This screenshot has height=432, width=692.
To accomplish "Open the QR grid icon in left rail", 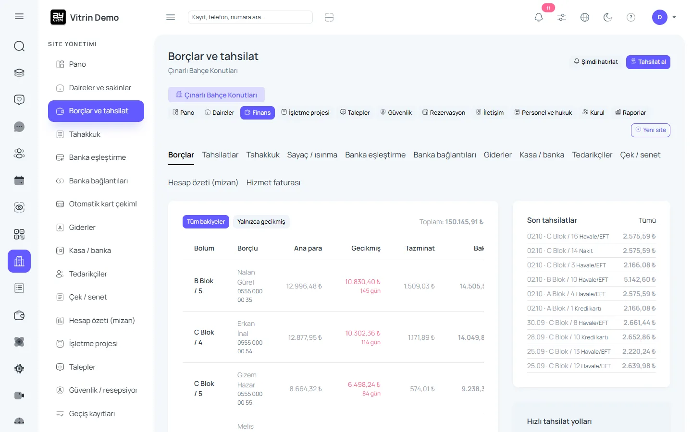I will (19, 234).
